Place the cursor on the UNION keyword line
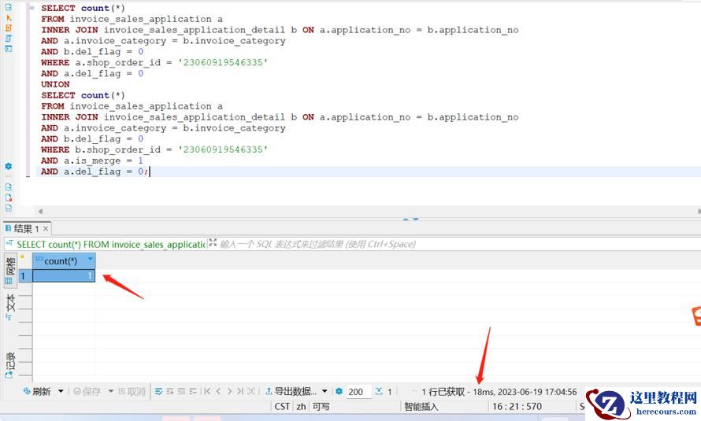Image resolution: width=701 pixels, height=421 pixels. [55, 84]
